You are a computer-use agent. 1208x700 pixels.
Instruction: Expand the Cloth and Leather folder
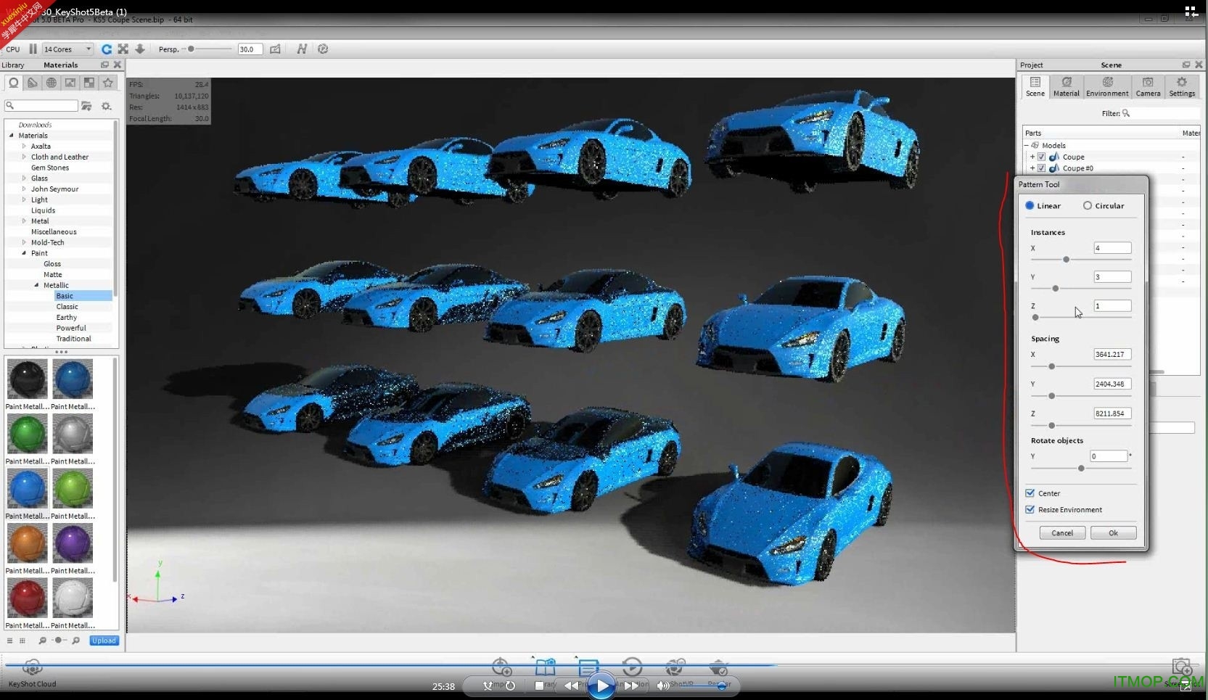(x=24, y=157)
